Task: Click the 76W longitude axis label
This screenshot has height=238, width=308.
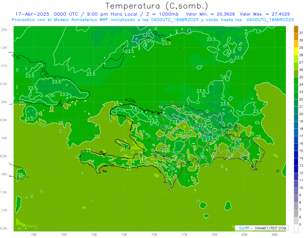Action: [34, 235]
